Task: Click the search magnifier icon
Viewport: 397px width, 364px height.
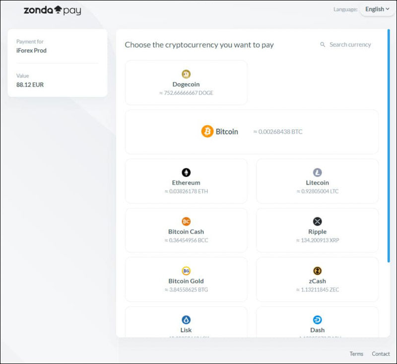Action: tap(323, 45)
